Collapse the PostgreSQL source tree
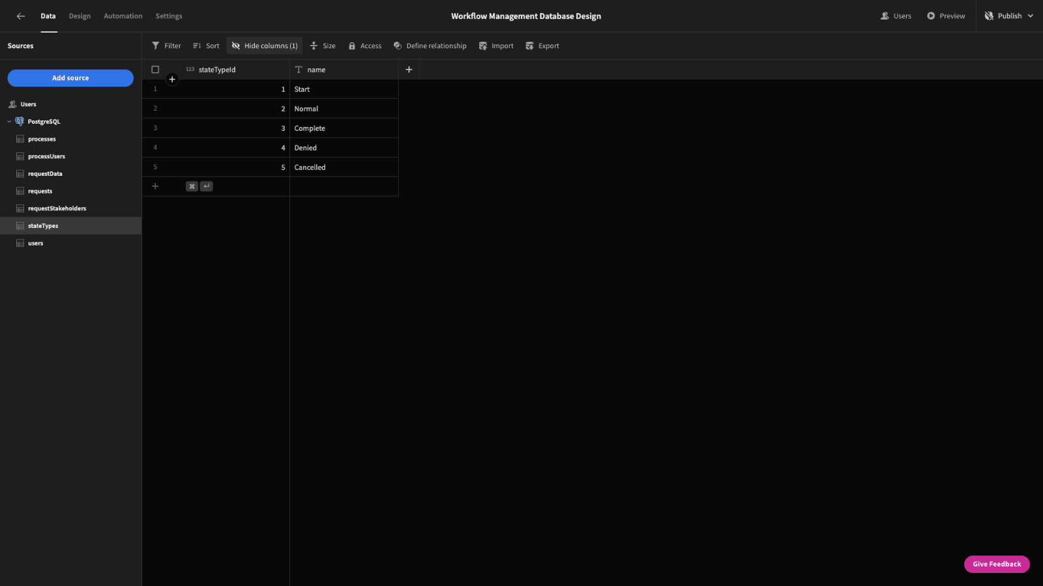 tap(9, 122)
